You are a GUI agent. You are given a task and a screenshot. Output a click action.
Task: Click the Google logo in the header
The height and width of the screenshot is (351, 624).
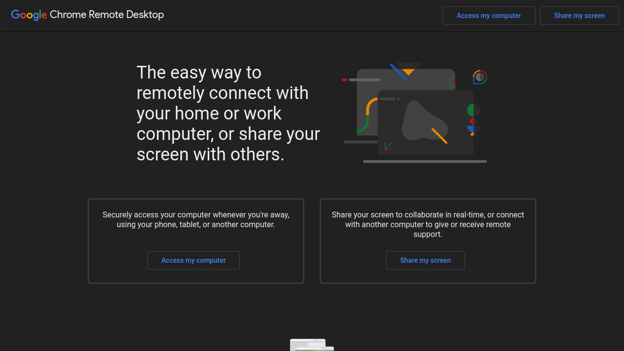(29, 15)
